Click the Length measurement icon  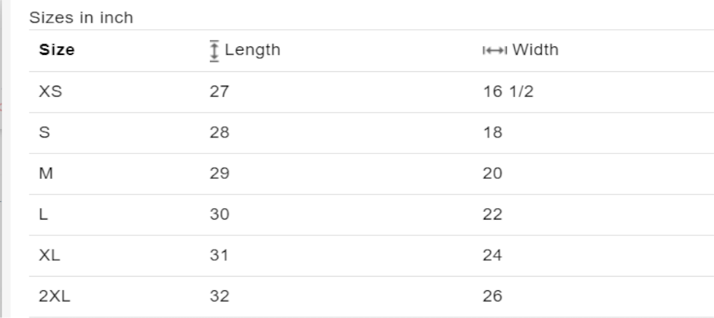point(213,51)
